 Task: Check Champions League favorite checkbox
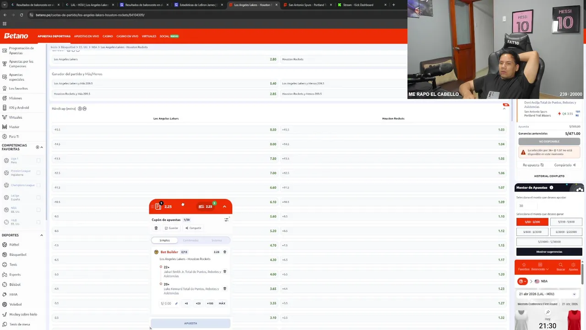tap(38, 185)
